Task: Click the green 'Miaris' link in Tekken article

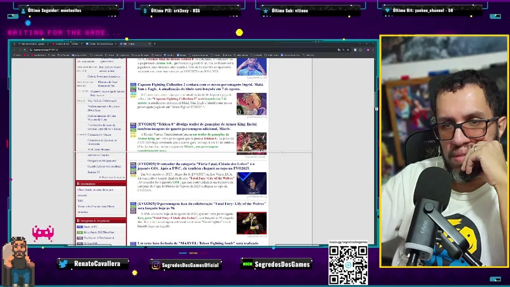Action: click(x=189, y=147)
